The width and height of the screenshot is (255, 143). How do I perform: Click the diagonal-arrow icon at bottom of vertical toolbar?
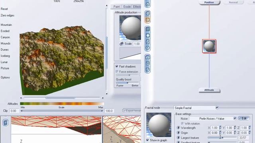pyautogui.click(x=148, y=70)
